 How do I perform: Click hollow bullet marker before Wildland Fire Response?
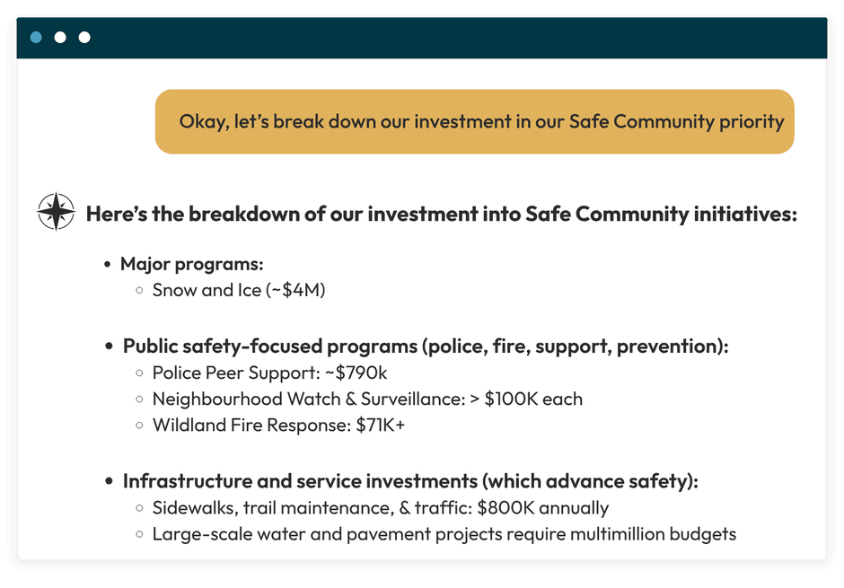point(139,425)
